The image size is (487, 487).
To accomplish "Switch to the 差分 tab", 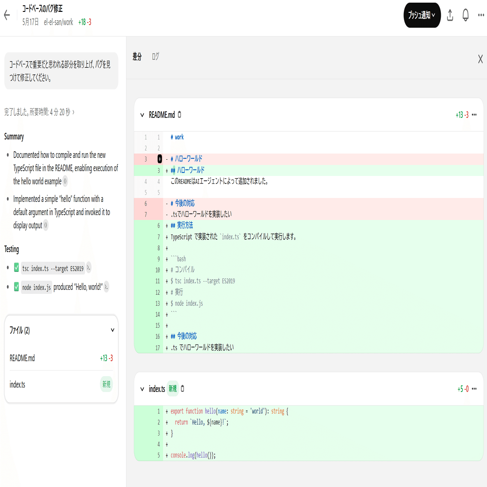I will click(x=137, y=56).
